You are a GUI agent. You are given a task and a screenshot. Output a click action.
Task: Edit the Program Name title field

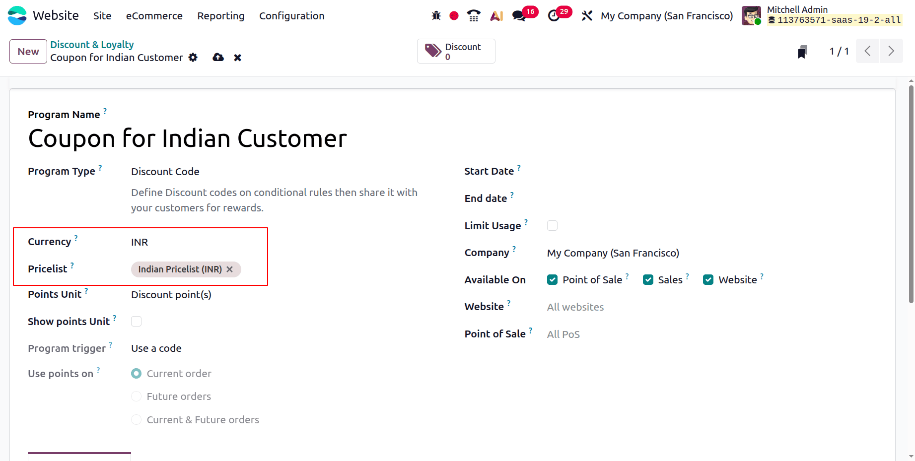(x=188, y=138)
